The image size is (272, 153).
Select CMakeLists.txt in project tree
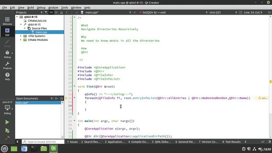pyautogui.click(x=37, y=21)
